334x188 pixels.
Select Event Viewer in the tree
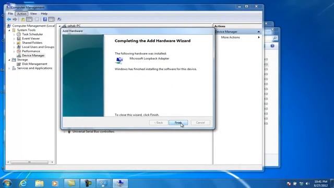pyautogui.click(x=31, y=39)
